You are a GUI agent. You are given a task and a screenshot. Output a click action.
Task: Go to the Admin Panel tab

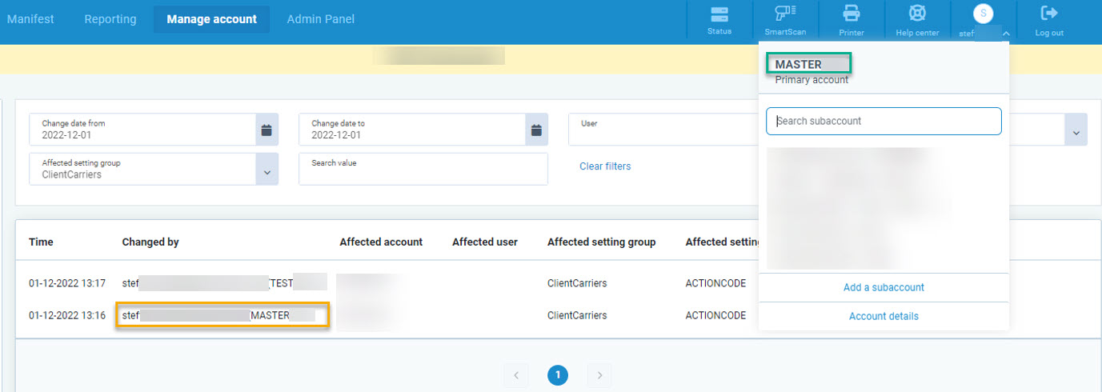point(320,19)
